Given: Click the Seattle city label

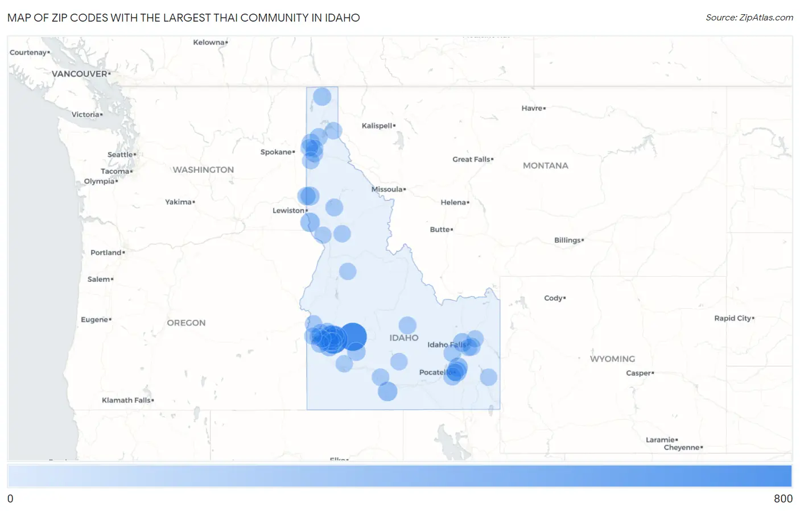Looking at the screenshot, I should (x=120, y=155).
